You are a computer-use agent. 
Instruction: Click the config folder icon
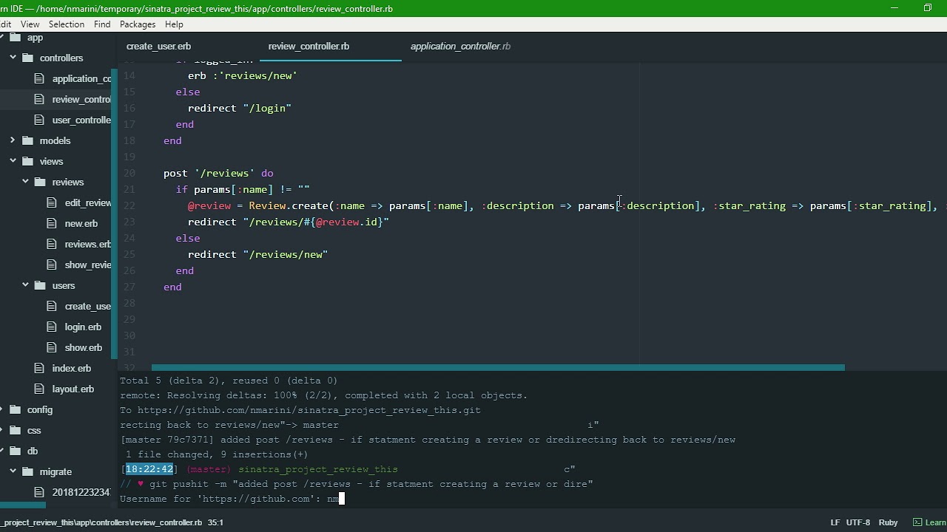point(15,409)
